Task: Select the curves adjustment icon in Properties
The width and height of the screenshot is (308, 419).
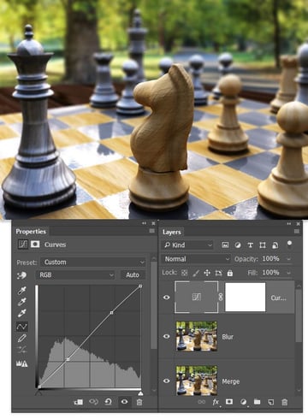Action: click(x=23, y=245)
